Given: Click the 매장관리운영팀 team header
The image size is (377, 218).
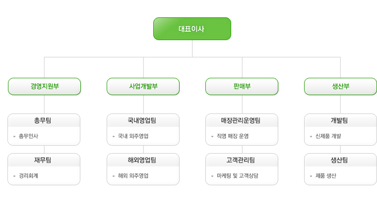Looking at the screenshot, I should tap(242, 120).
